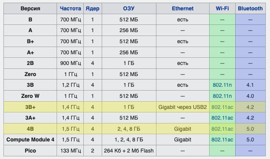The width and height of the screenshot is (270, 159).
Task: Open the "Bluetooth" header link
Action: [250, 8]
